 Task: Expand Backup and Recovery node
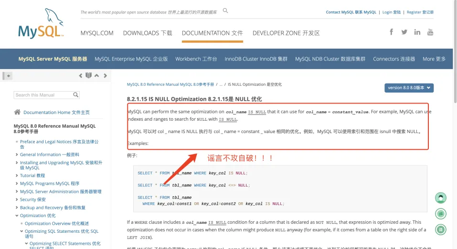(17, 207)
